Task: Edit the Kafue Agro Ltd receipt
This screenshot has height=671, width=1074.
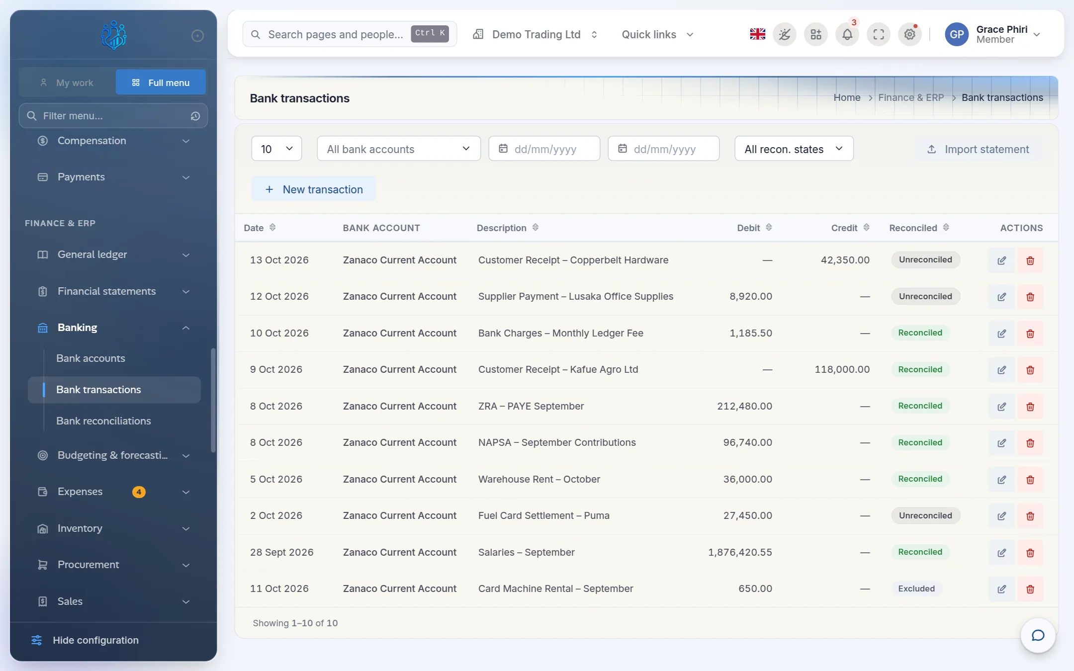Action: (x=1001, y=370)
